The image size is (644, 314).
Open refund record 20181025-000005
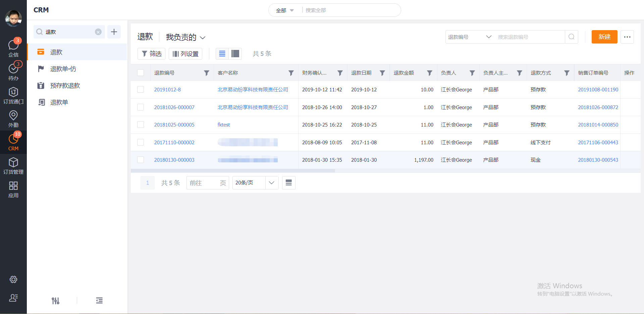click(174, 125)
